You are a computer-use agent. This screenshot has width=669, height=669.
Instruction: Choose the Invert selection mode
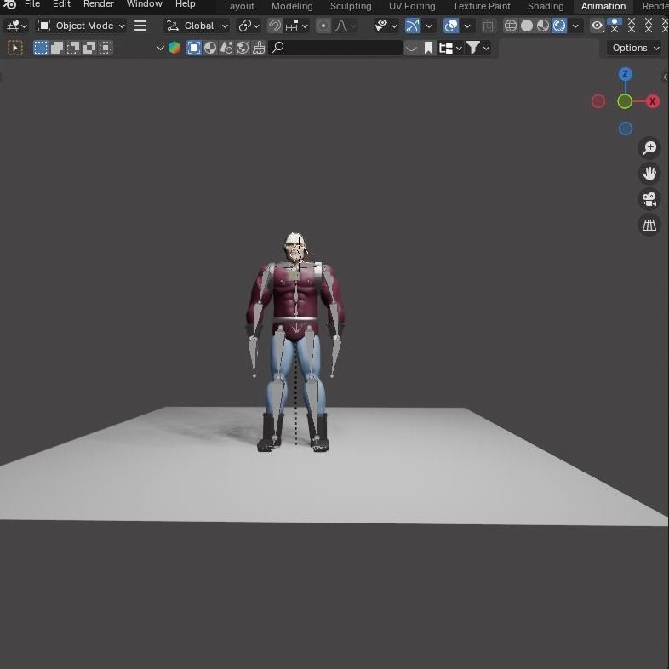[89, 48]
